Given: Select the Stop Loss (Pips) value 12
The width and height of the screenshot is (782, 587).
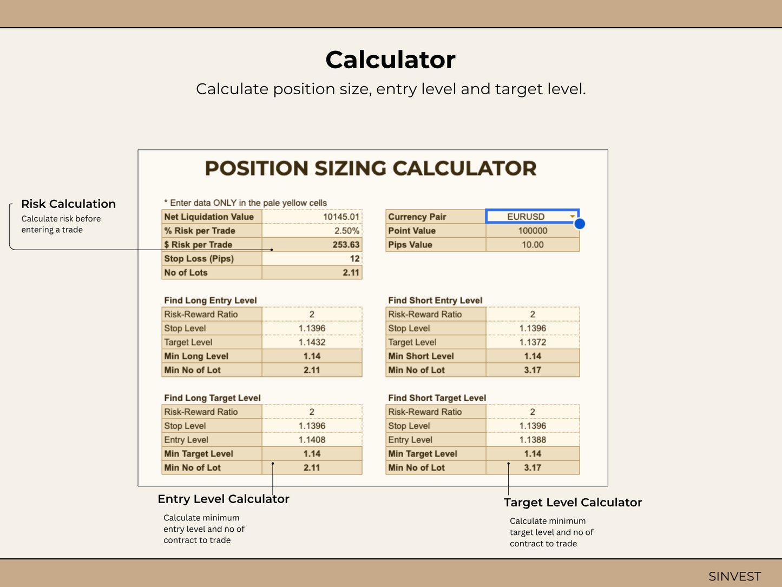Looking at the screenshot, I should 312,259.
